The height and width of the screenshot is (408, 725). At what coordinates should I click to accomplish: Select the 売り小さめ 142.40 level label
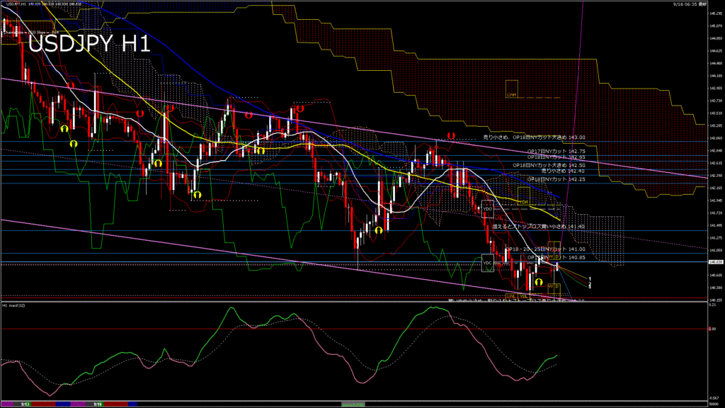pos(563,171)
